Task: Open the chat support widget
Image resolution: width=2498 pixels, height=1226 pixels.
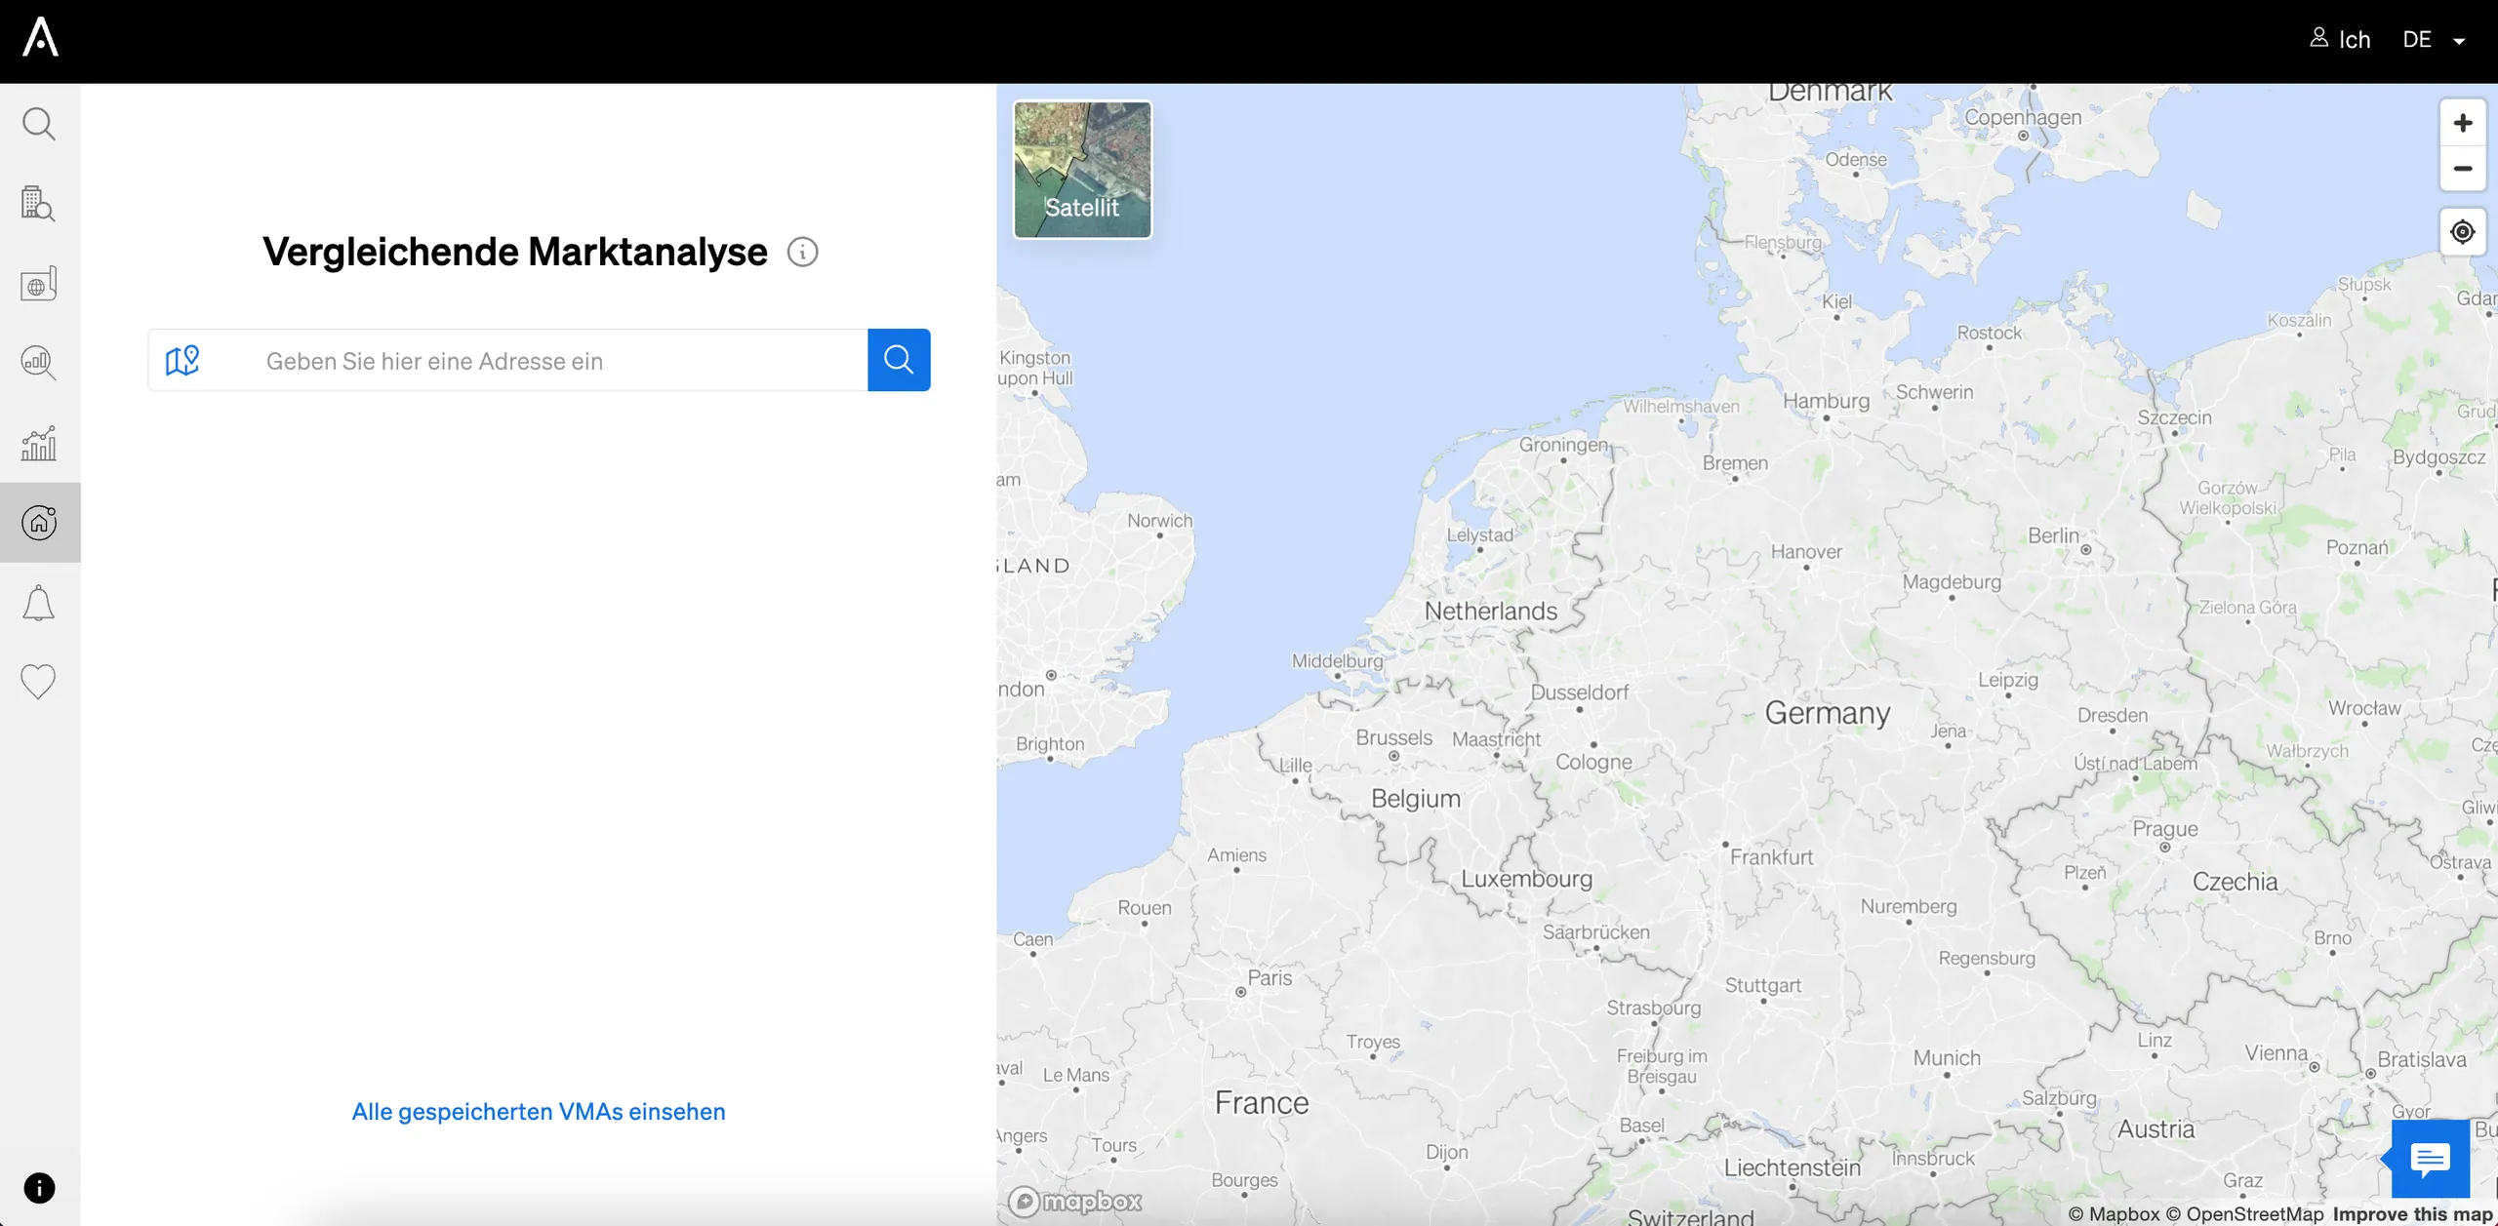Action: pos(2430,1159)
